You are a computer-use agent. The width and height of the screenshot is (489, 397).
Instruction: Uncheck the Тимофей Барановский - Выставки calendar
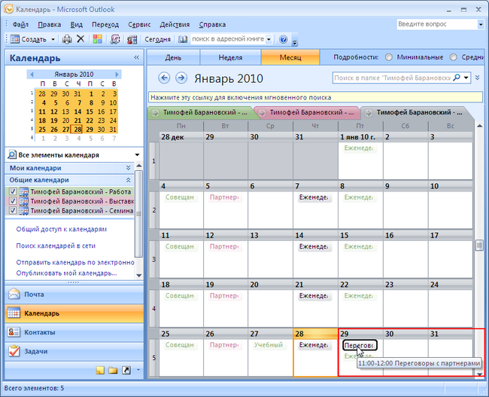click(x=13, y=202)
